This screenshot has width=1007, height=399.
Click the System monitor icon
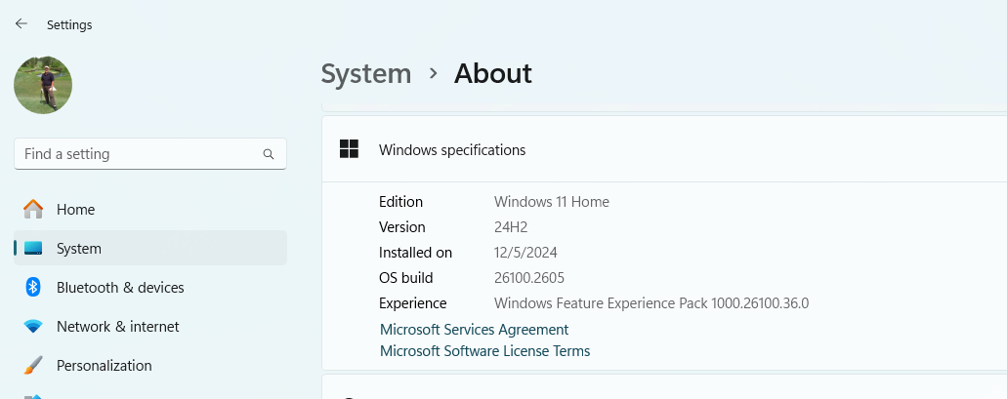[x=33, y=248]
